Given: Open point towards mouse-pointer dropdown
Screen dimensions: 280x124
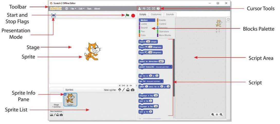Looking at the screenshot, I should click(163, 67).
